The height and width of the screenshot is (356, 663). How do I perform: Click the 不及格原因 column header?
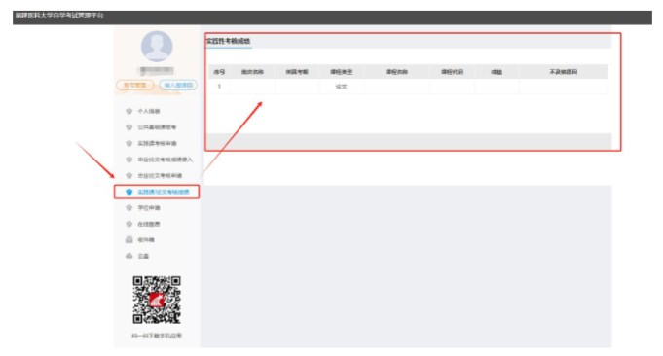564,72
